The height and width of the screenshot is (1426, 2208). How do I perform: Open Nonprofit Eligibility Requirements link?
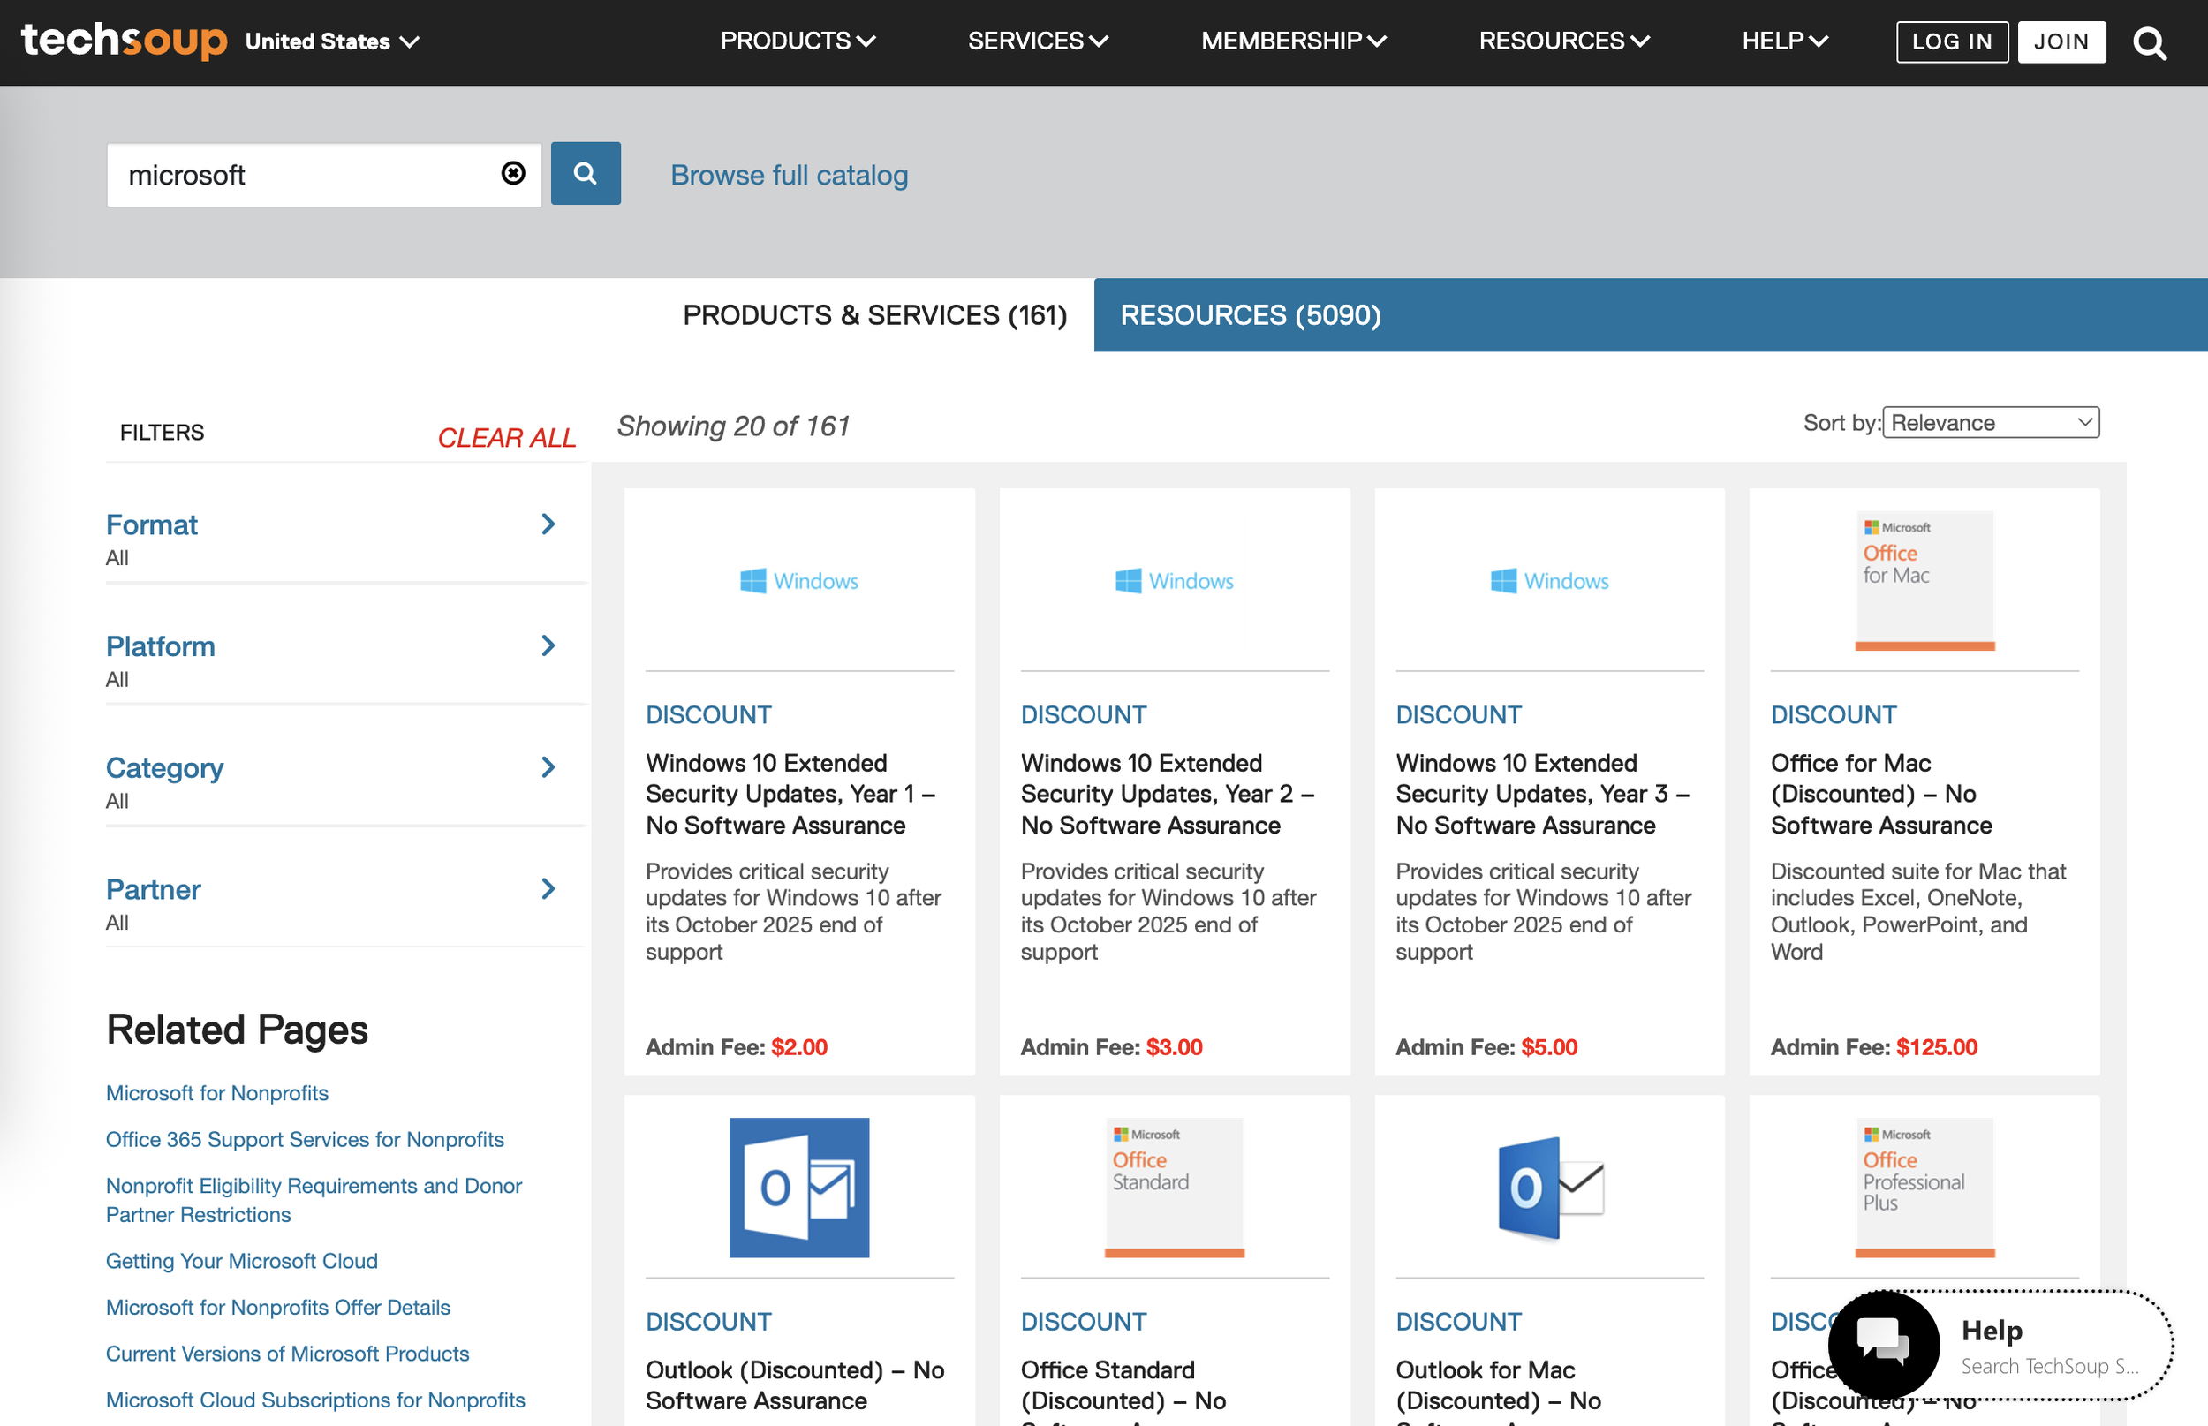[314, 1200]
